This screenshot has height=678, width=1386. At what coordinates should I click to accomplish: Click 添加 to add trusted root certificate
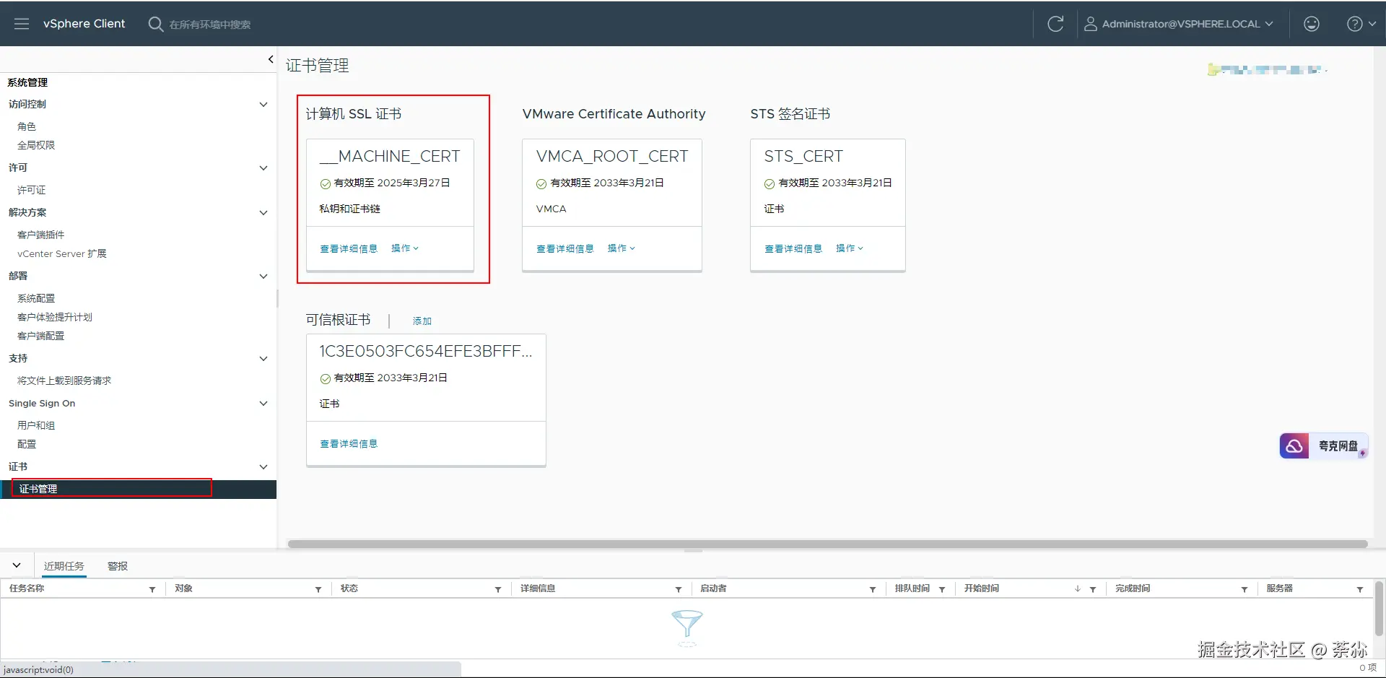pyautogui.click(x=422, y=321)
